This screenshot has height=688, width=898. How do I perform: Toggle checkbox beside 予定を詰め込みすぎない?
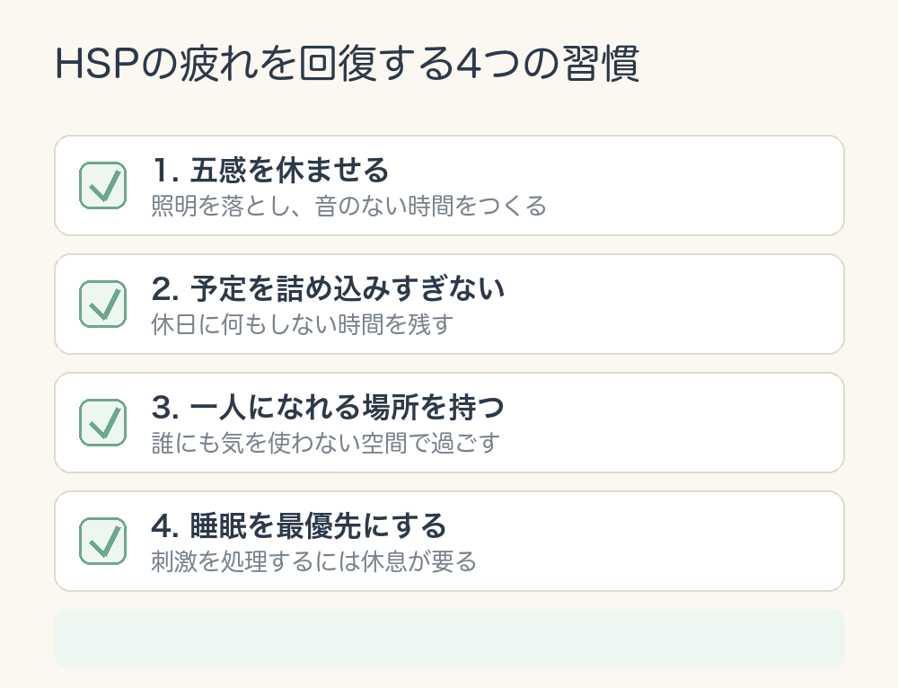tap(102, 304)
